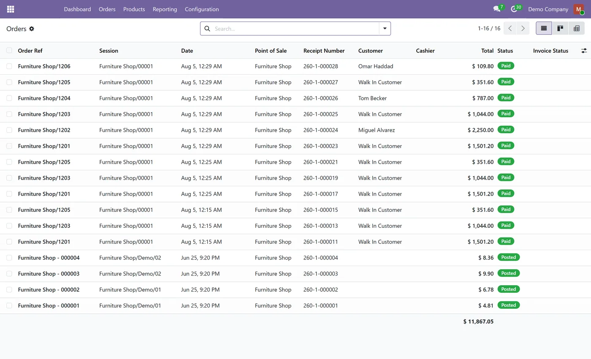Click Paid badge on Furniture Shop/1206
591x359 pixels.
[x=506, y=66]
